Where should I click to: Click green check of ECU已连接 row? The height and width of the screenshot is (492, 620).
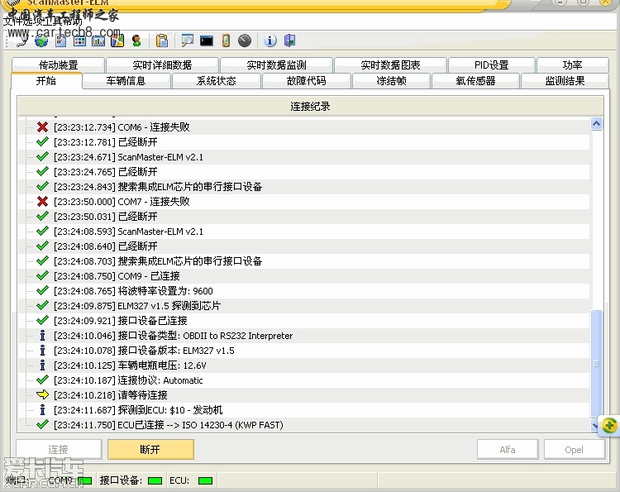[42, 425]
